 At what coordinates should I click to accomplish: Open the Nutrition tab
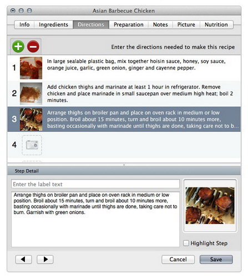pos(216,24)
